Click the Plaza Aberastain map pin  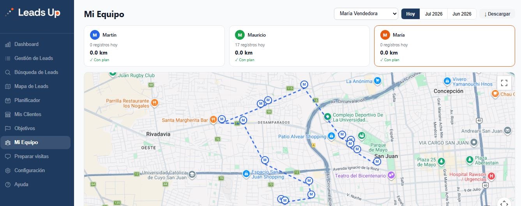point(470,160)
